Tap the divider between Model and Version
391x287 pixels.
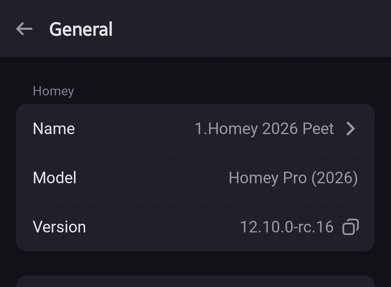click(x=195, y=202)
